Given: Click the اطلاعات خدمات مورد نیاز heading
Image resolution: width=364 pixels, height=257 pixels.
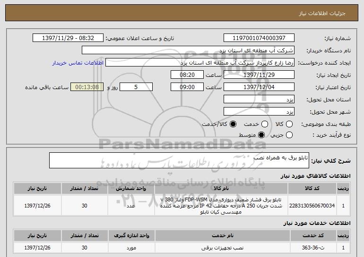Looking at the screenshot, I should tap(317, 223).
